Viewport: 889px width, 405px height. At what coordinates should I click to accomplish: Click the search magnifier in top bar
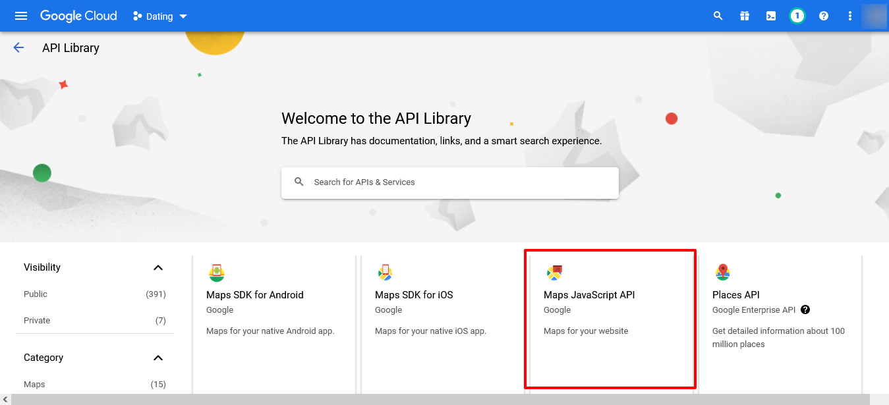718,16
